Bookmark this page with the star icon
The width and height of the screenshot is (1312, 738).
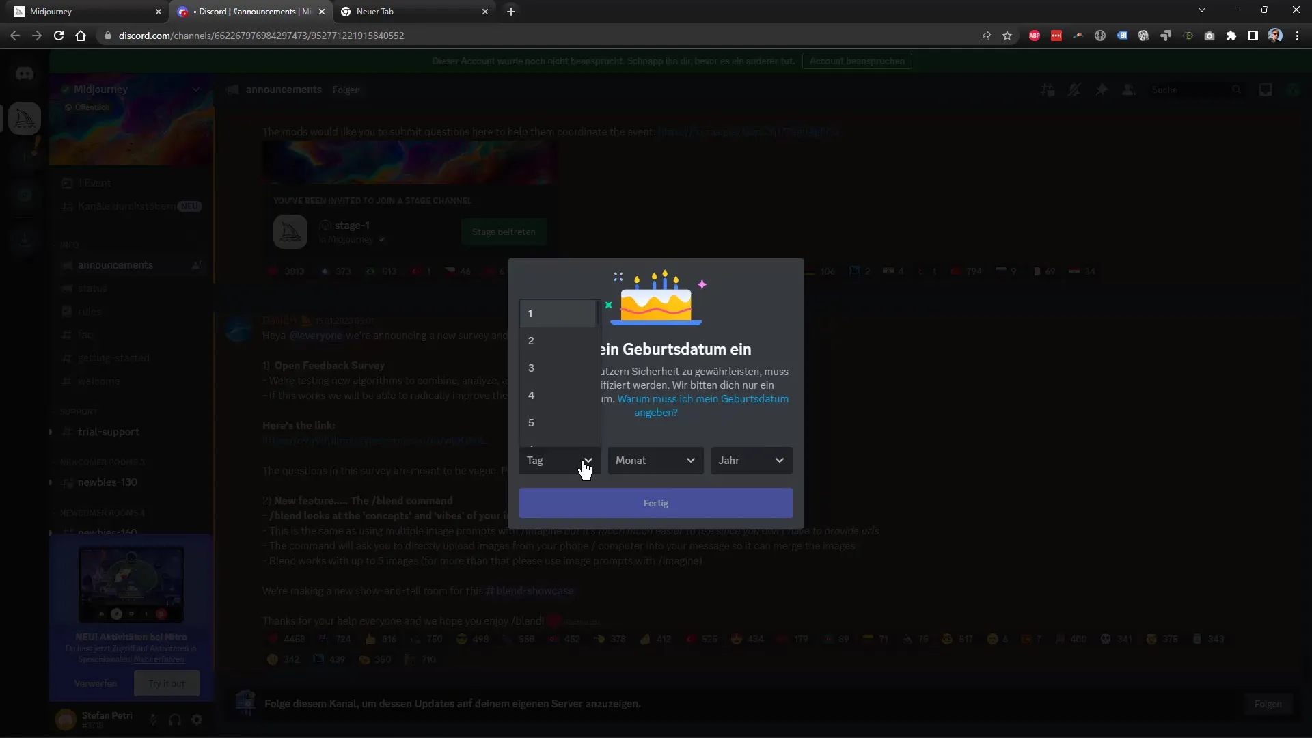coord(1007,36)
